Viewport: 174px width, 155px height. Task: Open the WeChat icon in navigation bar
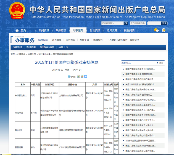156,30
